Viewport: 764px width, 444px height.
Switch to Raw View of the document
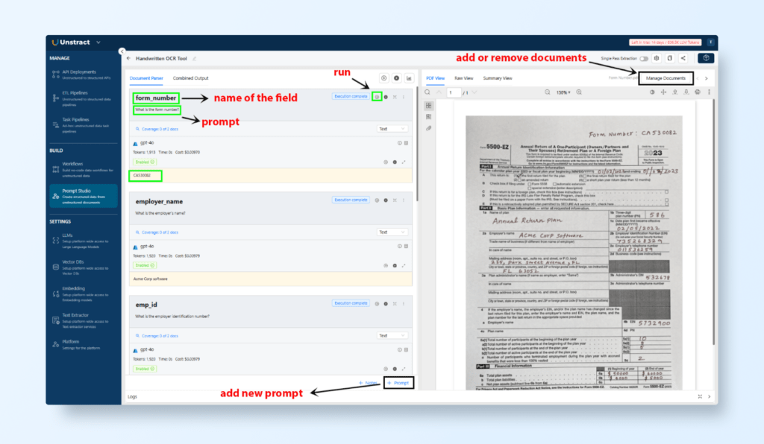[x=464, y=77]
